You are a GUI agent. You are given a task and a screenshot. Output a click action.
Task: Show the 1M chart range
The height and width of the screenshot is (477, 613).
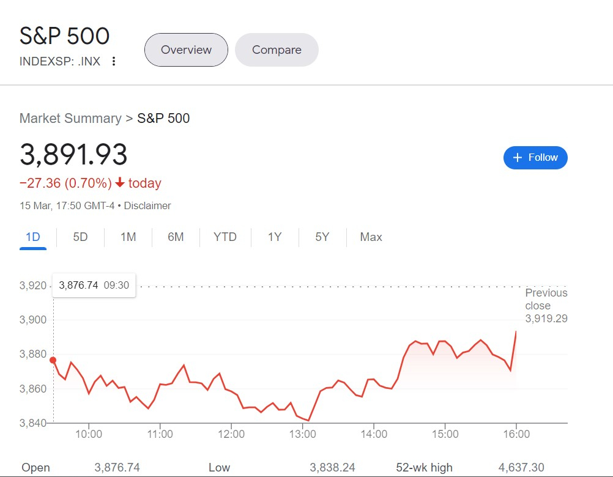pyautogui.click(x=128, y=237)
